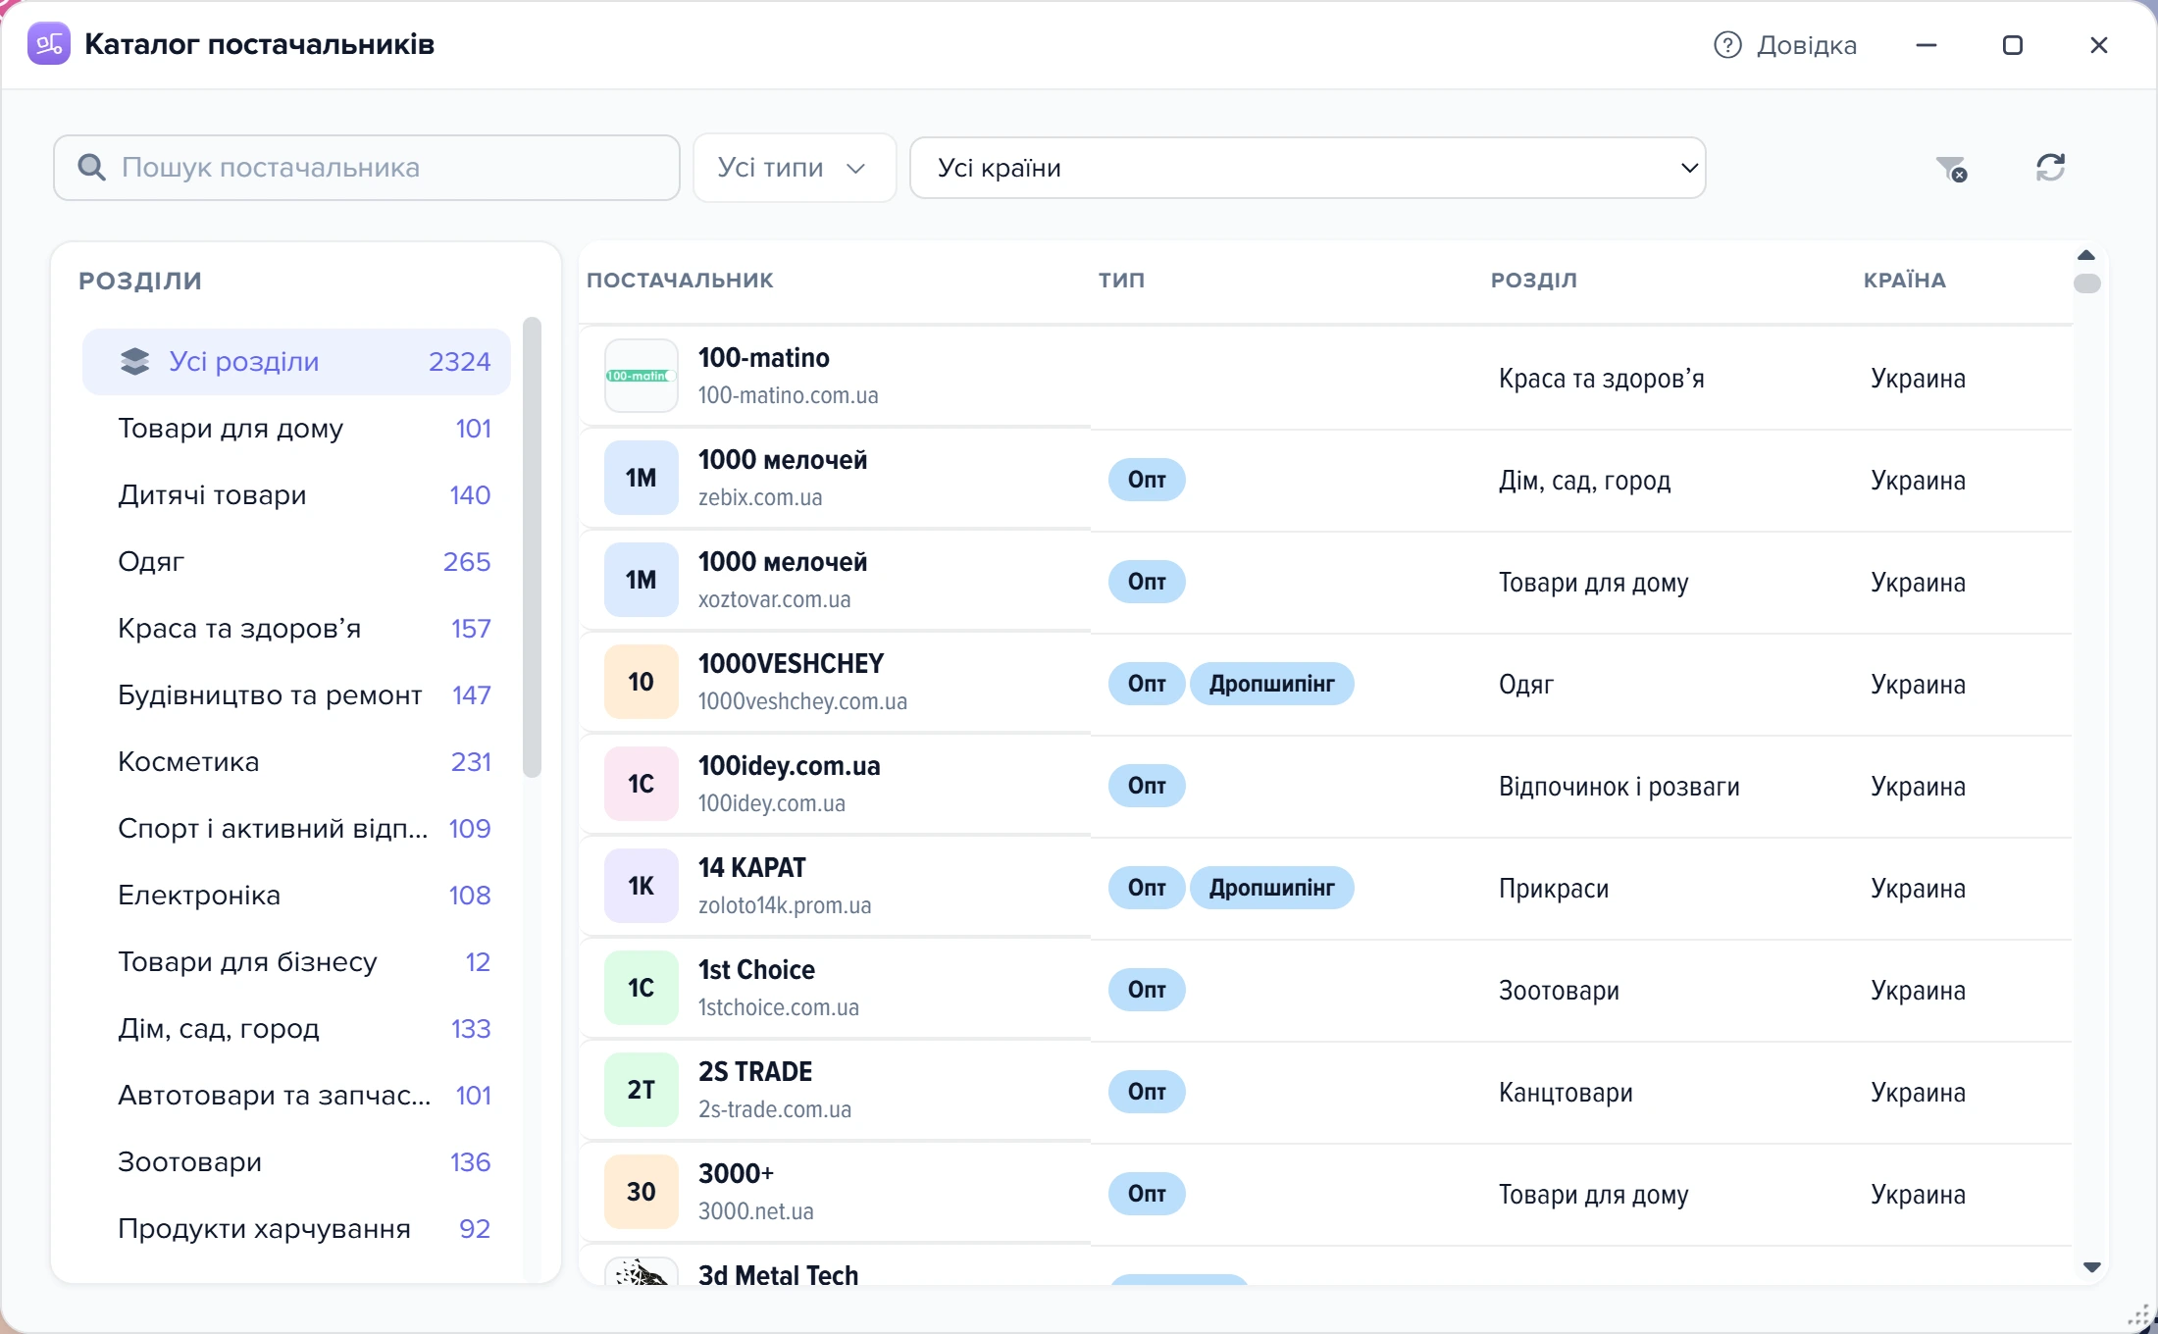Screen dimensions: 2158x1334
Task: Click the 2T avatar of 2S TRADE
Action: tap(642, 1090)
